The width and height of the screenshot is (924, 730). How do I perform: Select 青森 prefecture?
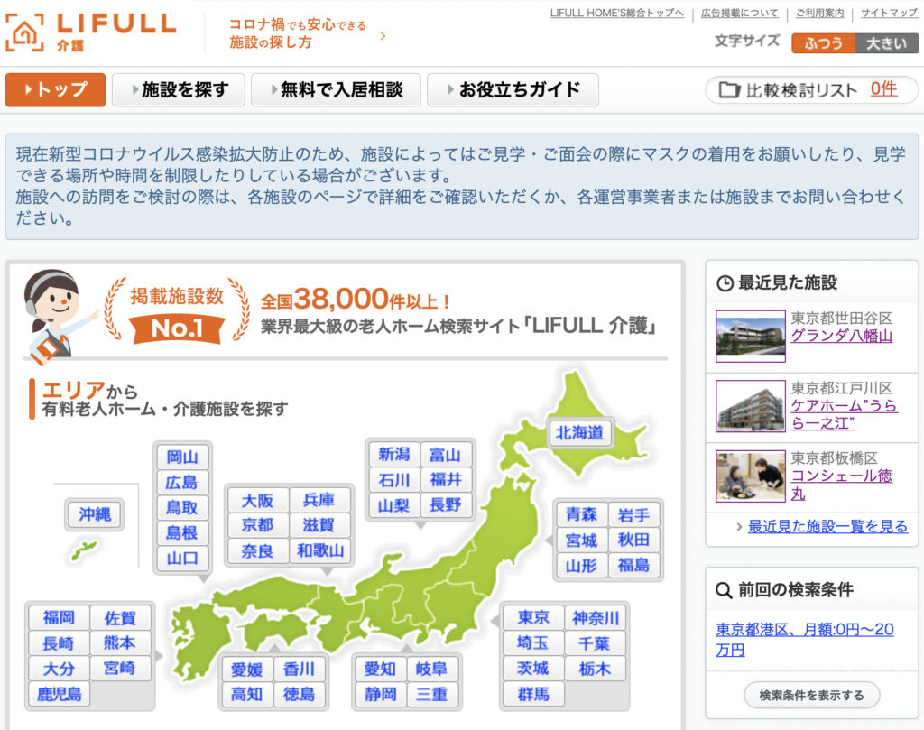tap(582, 515)
